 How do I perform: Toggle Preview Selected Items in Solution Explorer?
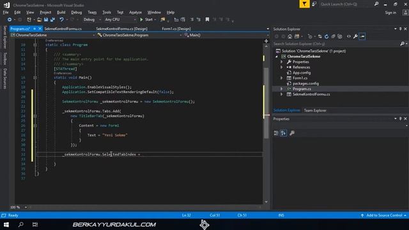point(362,36)
